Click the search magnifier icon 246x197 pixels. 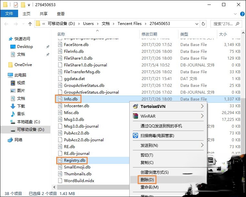(238, 24)
